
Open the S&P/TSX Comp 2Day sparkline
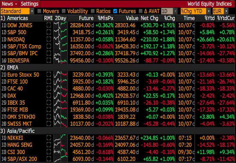point(60,46)
